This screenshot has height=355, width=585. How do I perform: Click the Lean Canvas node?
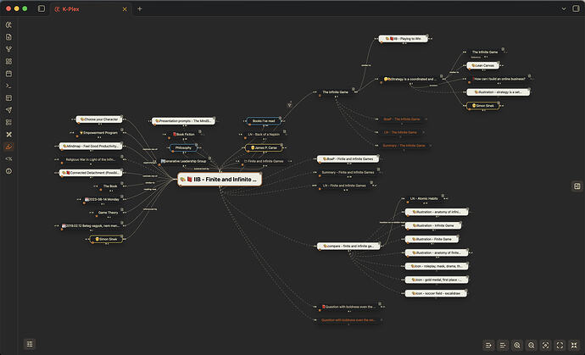(x=482, y=65)
